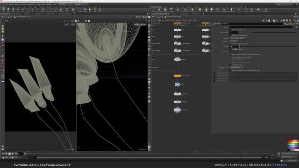The height and width of the screenshot is (168, 299).
Task: Enable the Maximum Segments checkbox
Action: [x=230, y=49]
